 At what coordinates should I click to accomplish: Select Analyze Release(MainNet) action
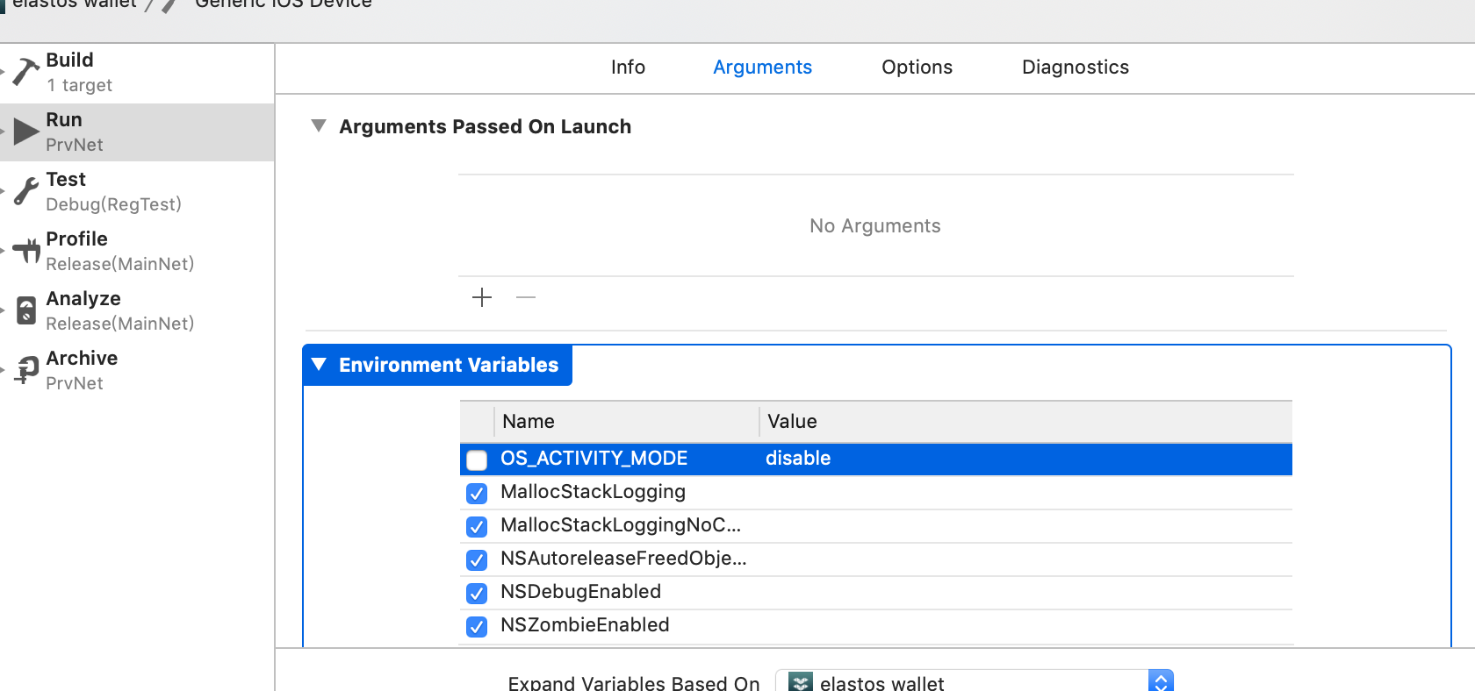coord(137,310)
